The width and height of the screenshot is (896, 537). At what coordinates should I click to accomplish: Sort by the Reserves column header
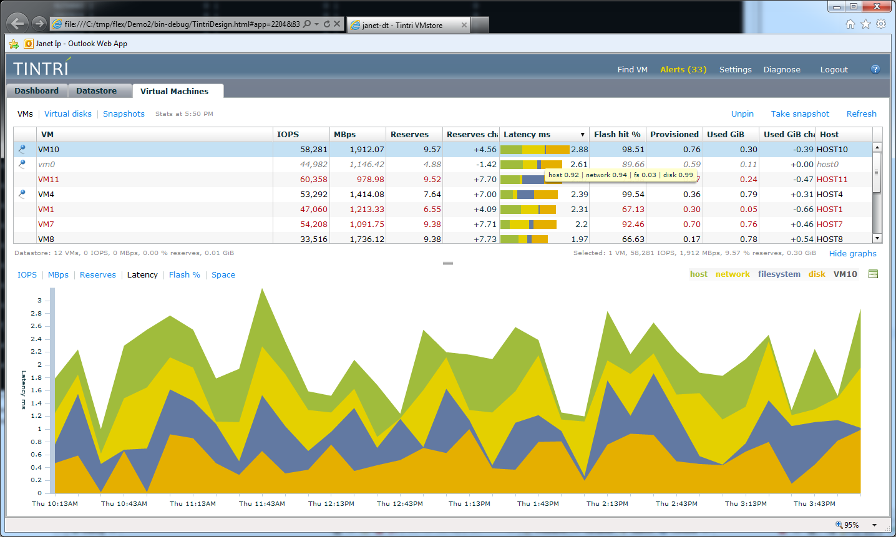[414, 134]
